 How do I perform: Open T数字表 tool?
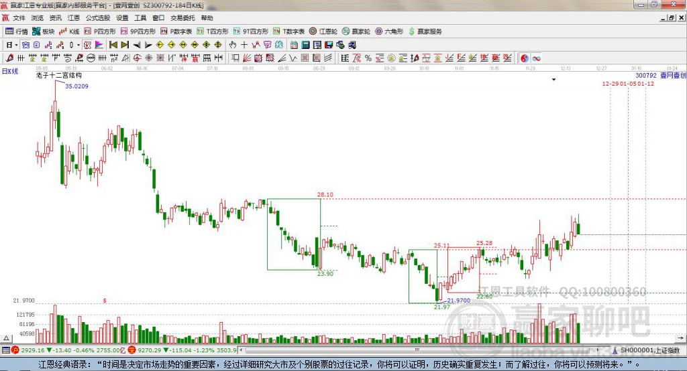[288, 31]
